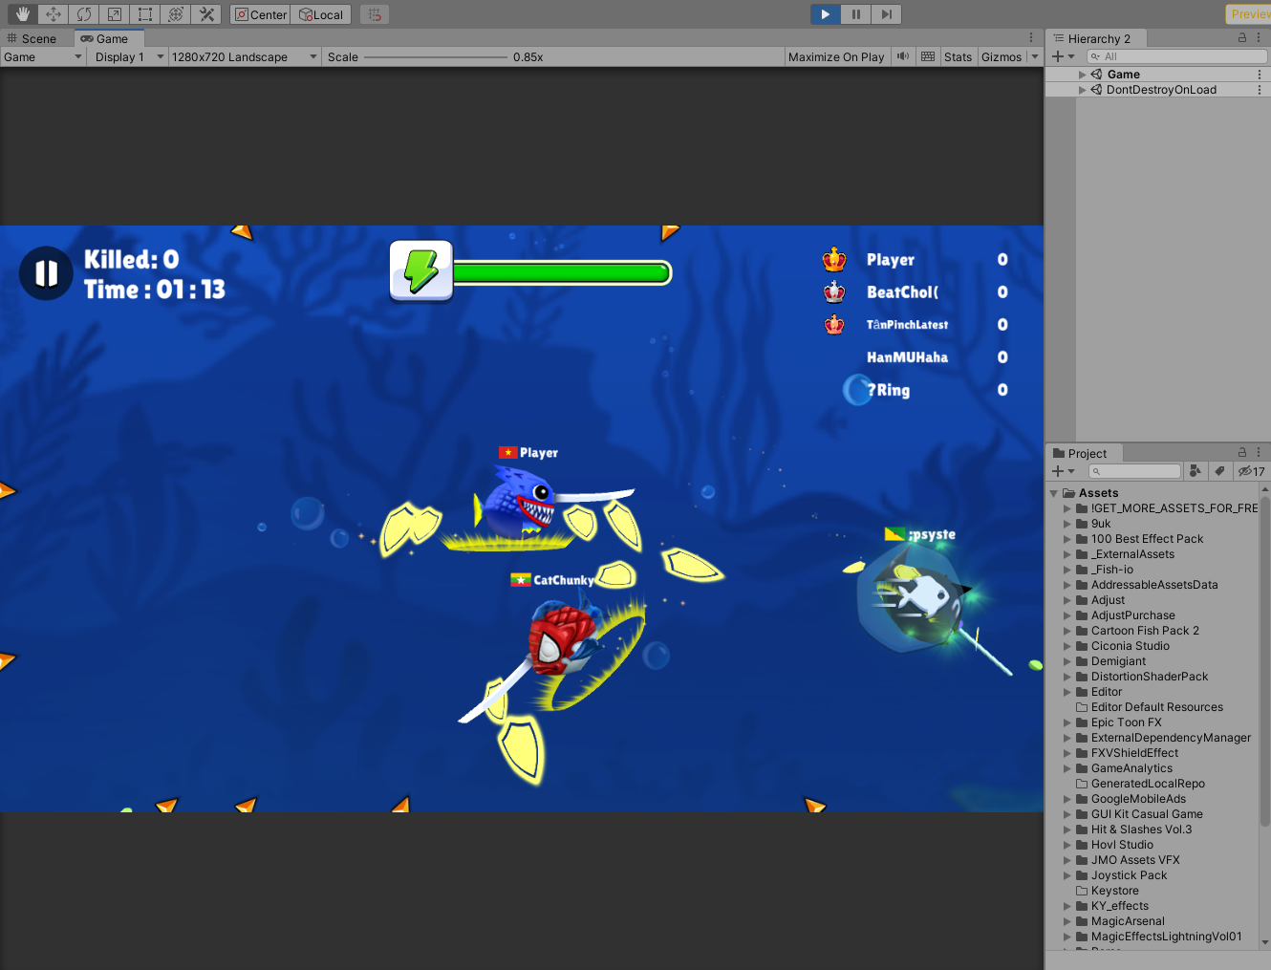Collapse the Assets root folder
The width and height of the screenshot is (1271, 970).
[1054, 493]
